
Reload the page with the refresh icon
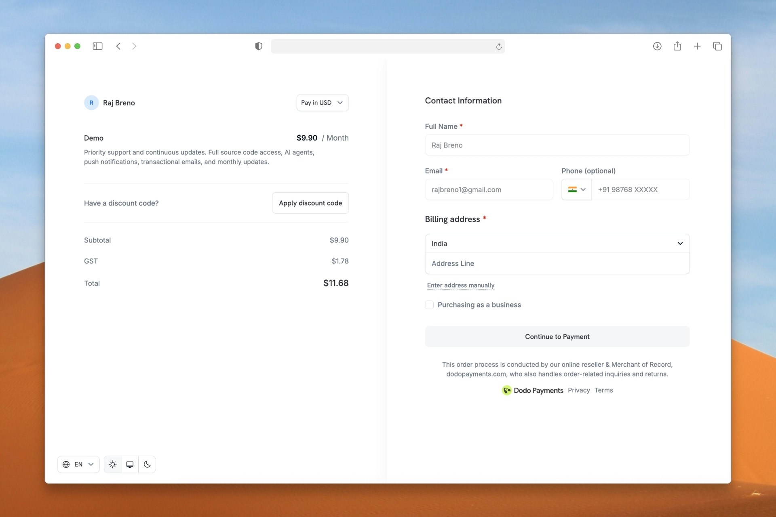[499, 47]
